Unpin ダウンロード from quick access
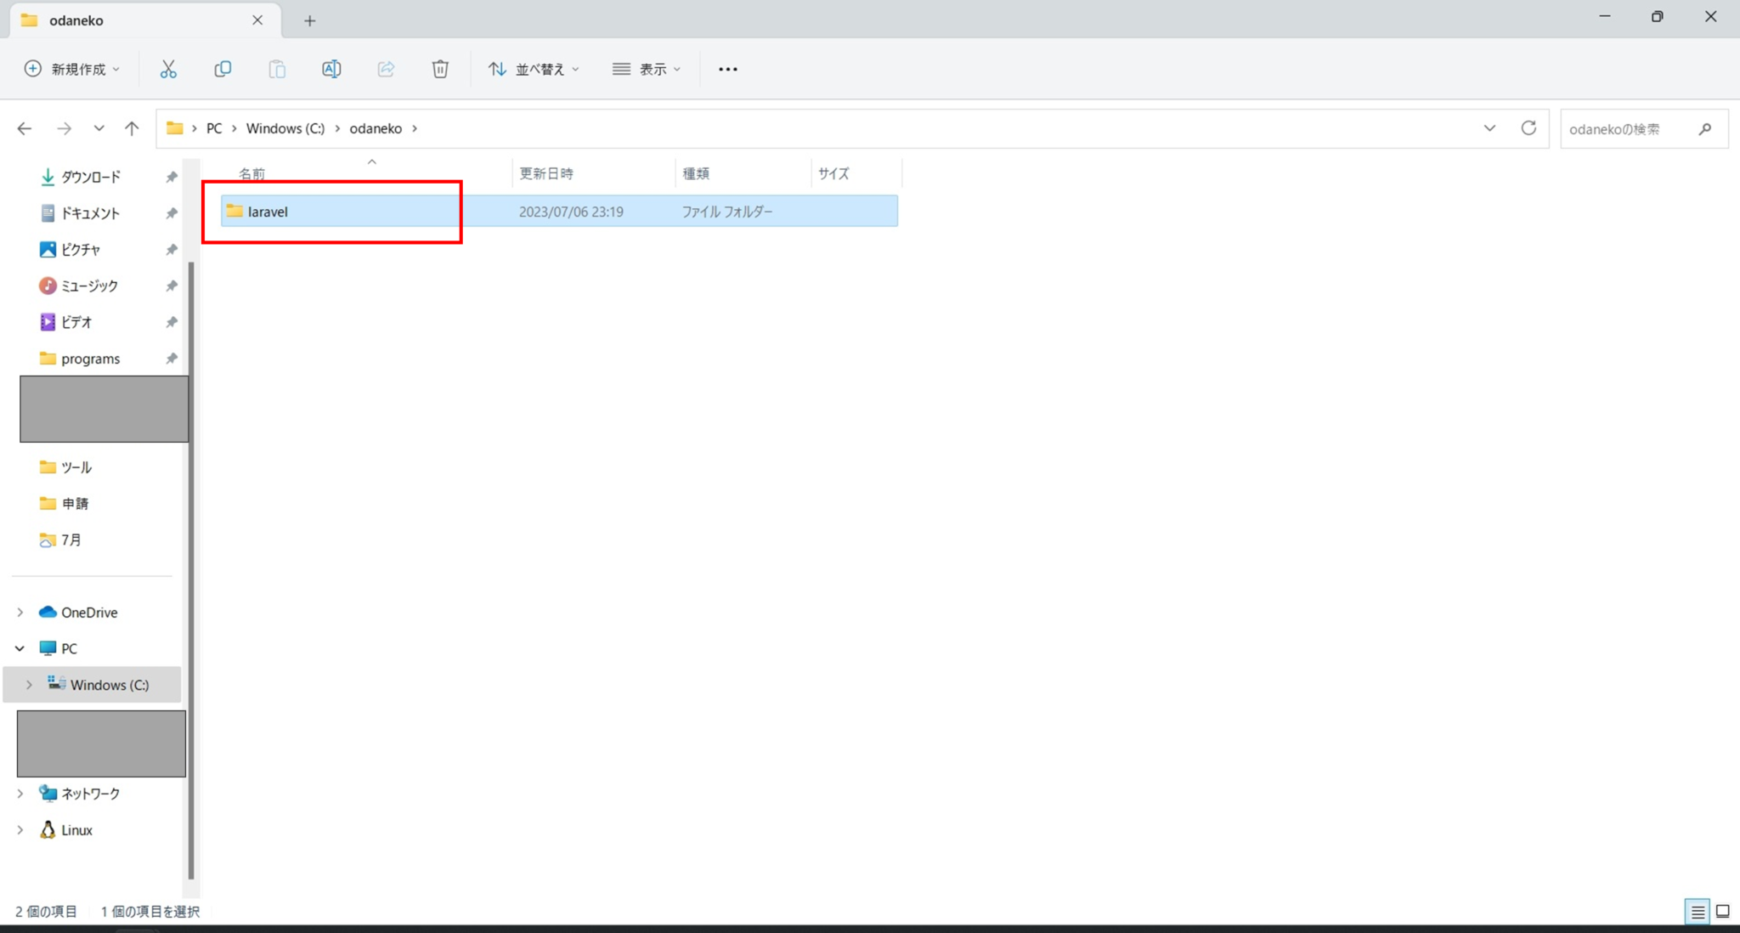 point(171,177)
